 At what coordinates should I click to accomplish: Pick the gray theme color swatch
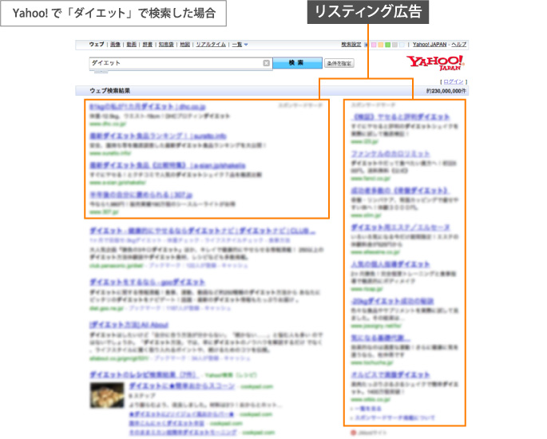(x=394, y=45)
